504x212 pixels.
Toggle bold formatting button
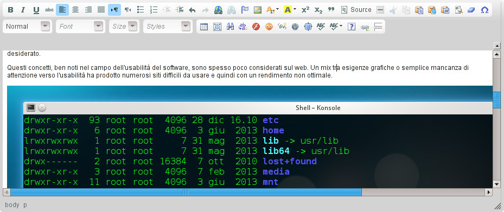tap(10, 10)
